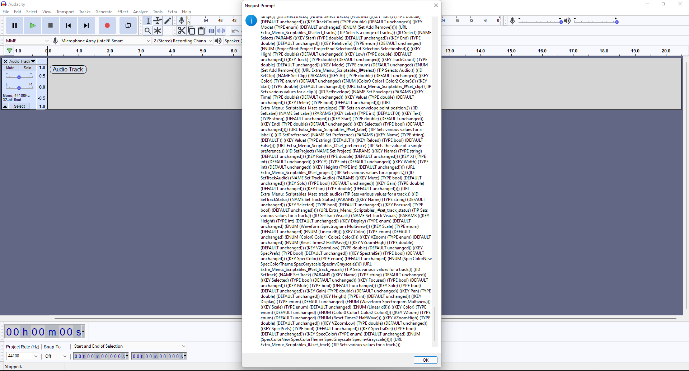Open the Recording Channels dropdown
This screenshot has height=371, width=689.
tap(183, 41)
